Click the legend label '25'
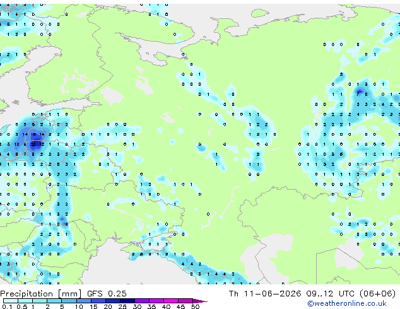The image size is (400, 309). (122, 306)
